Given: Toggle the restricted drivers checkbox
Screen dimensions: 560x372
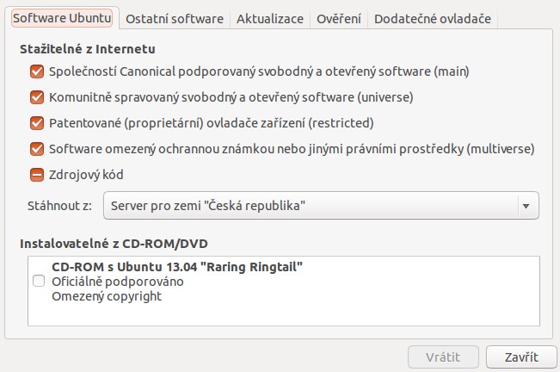Looking at the screenshot, I should click(37, 122).
